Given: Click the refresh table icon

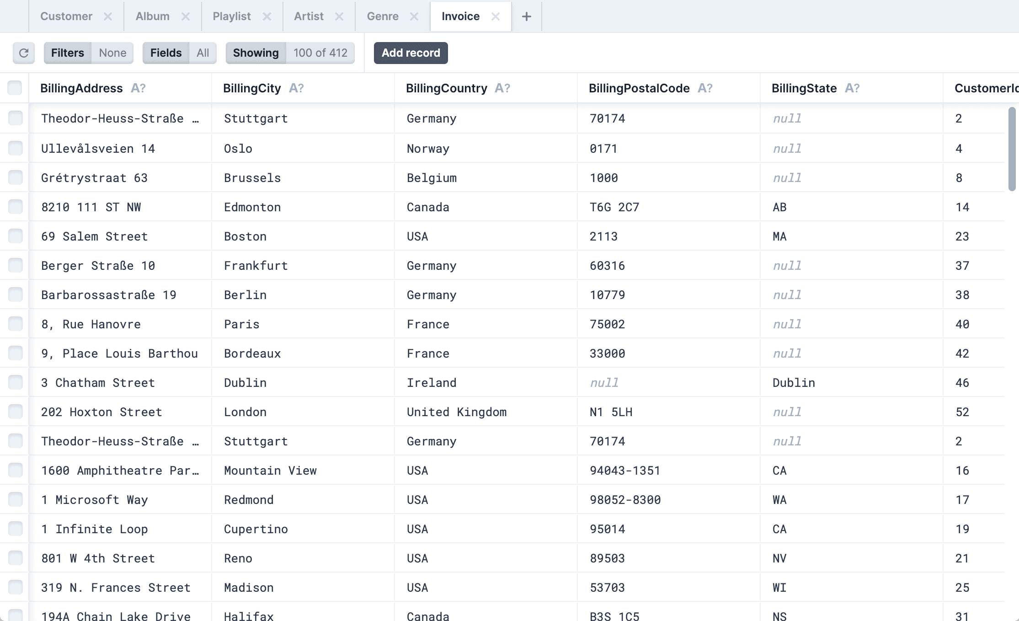Looking at the screenshot, I should pyautogui.click(x=24, y=53).
